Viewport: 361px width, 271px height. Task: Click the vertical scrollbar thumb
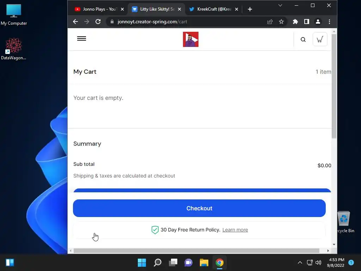334,86
